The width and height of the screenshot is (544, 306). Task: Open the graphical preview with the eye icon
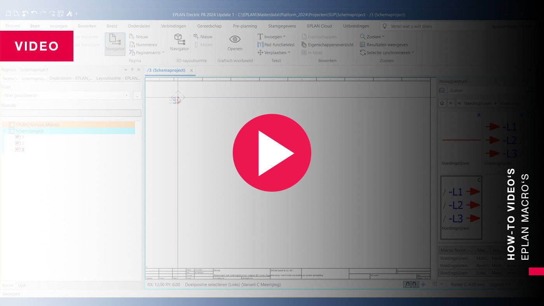click(x=235, y=43)
